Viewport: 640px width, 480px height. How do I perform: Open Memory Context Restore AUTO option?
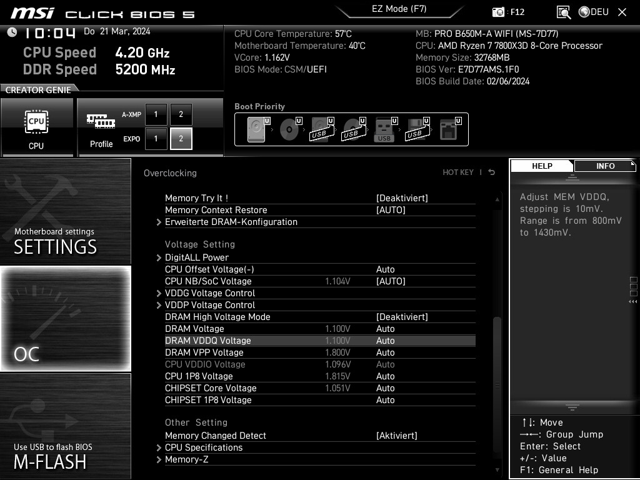tap(391, 210)
